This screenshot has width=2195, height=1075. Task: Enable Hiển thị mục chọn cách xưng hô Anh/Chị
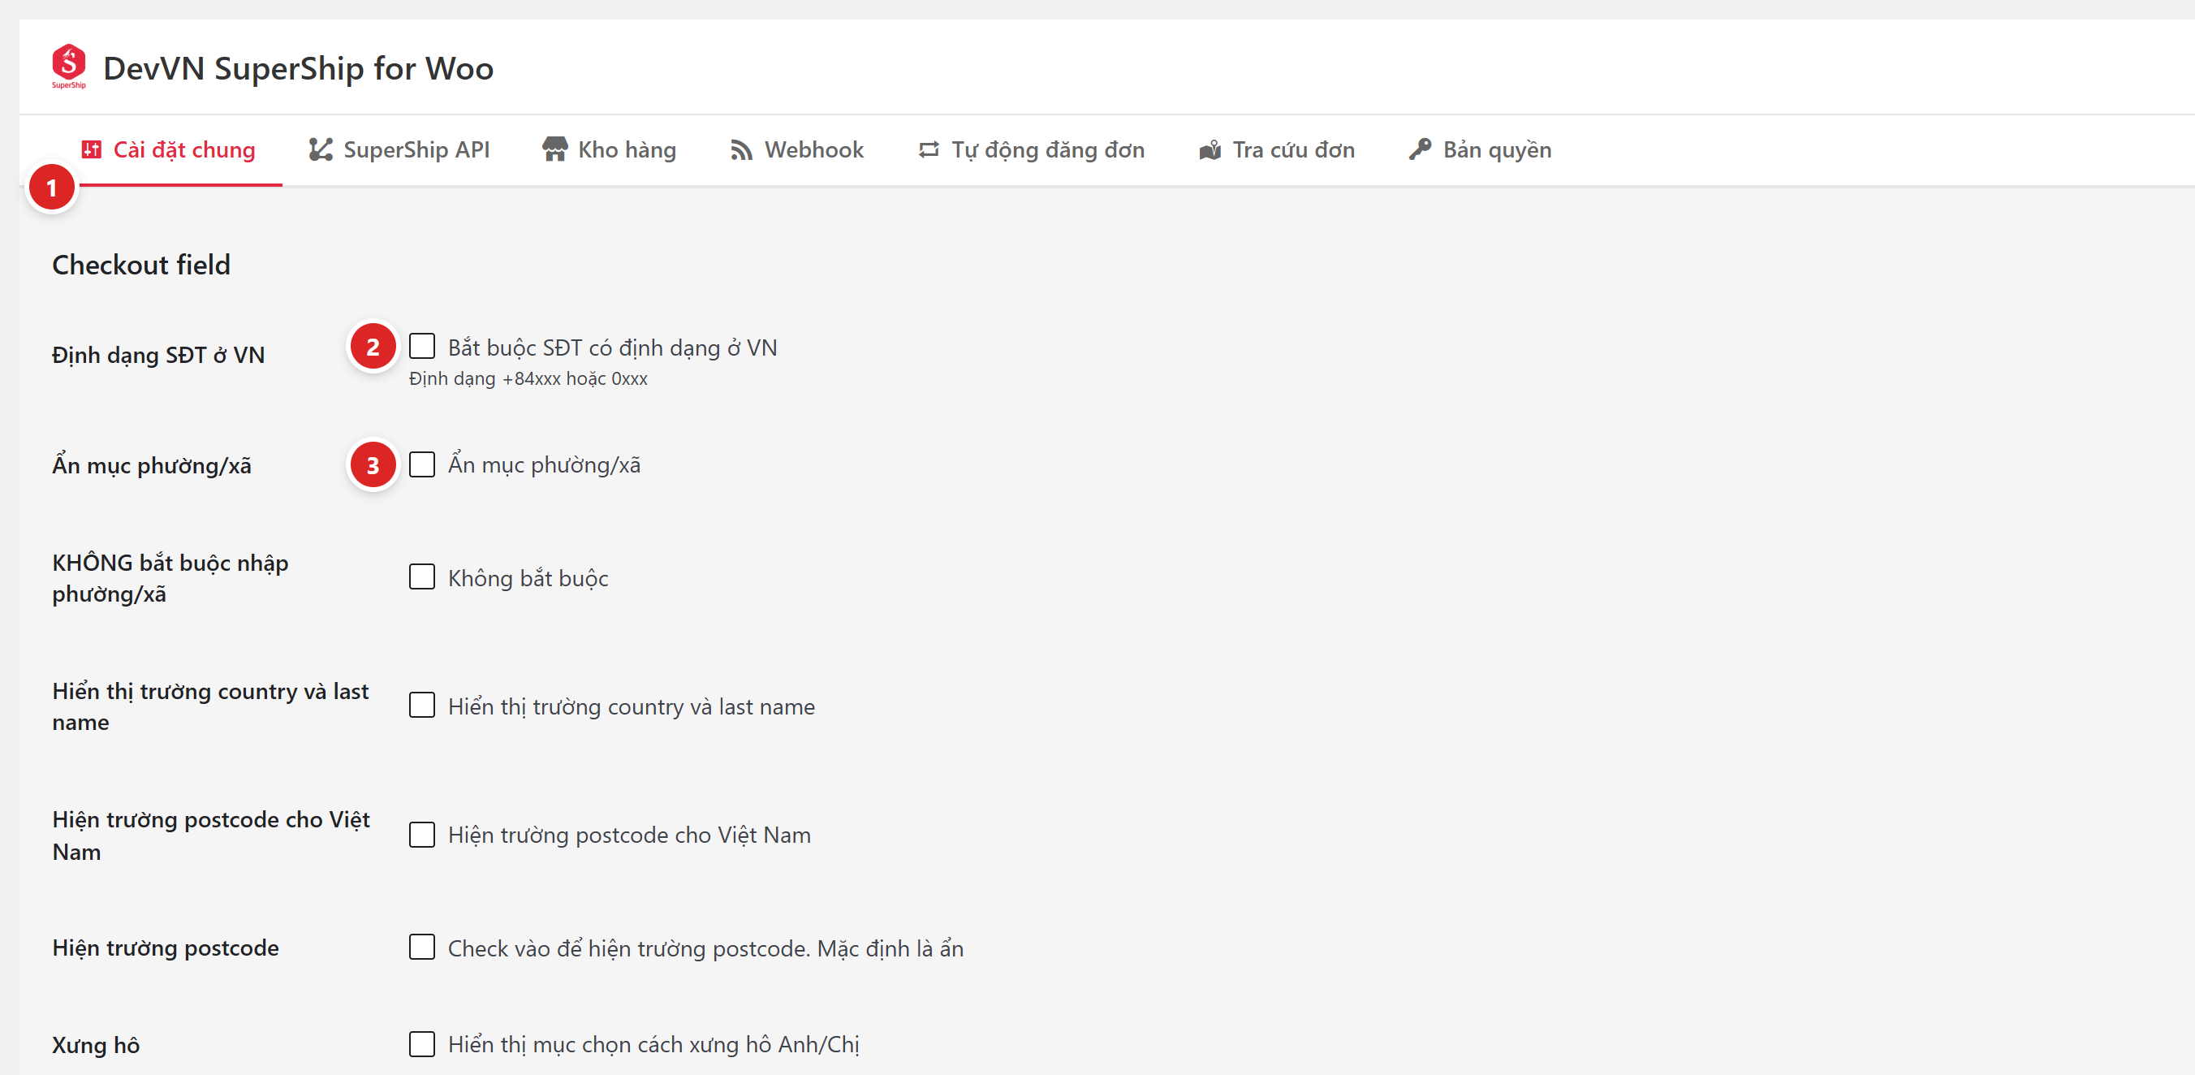422,1044
